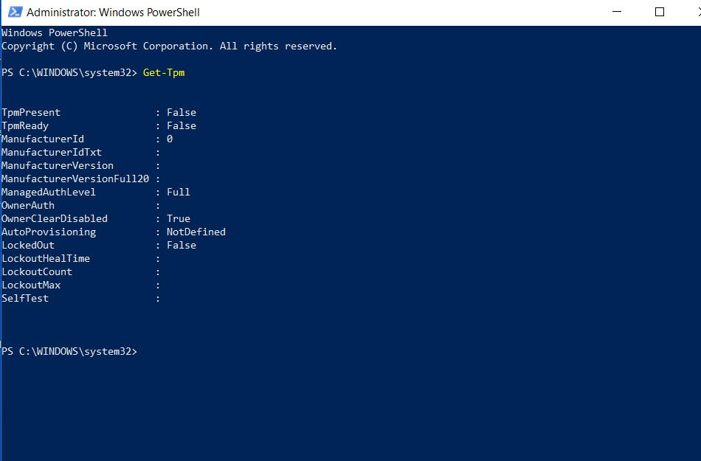Click the LockoutMax property name
This screenshot has width=701, height=461.
click(31, 285)
